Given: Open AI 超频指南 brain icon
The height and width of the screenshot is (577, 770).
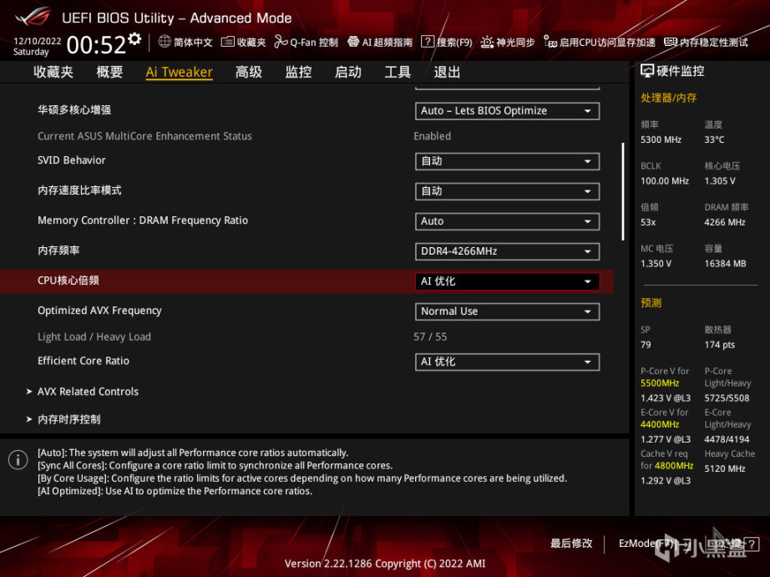Looking at the screenshot, I should tap(353, 42).
